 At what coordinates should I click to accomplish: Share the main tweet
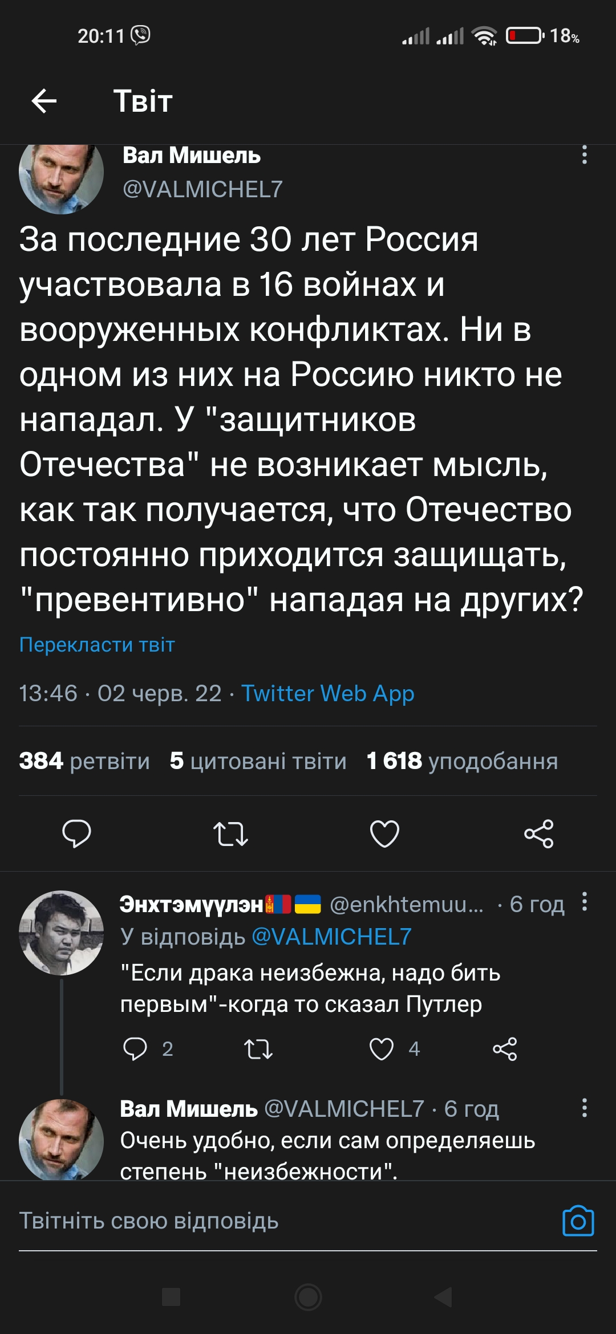point(538,833)
